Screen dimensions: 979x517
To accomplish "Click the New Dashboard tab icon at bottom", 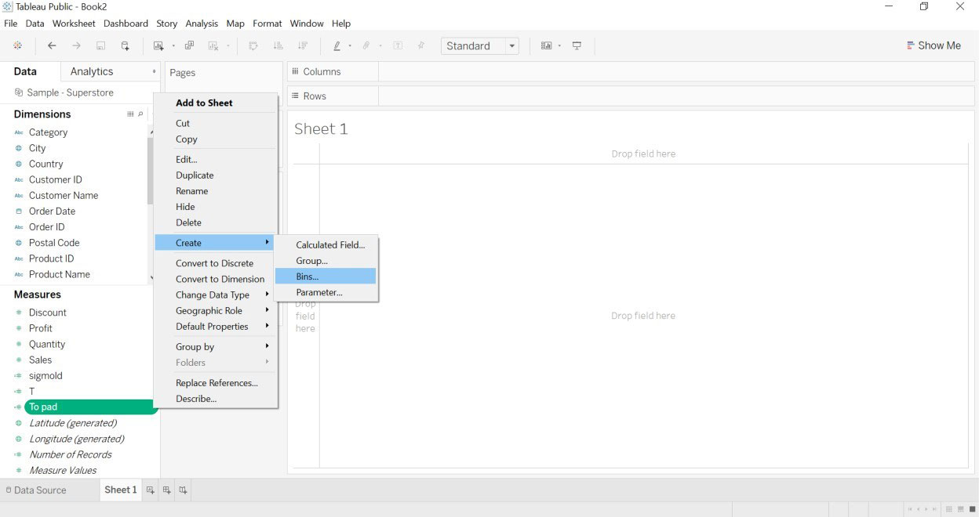I will coord(167,490).
